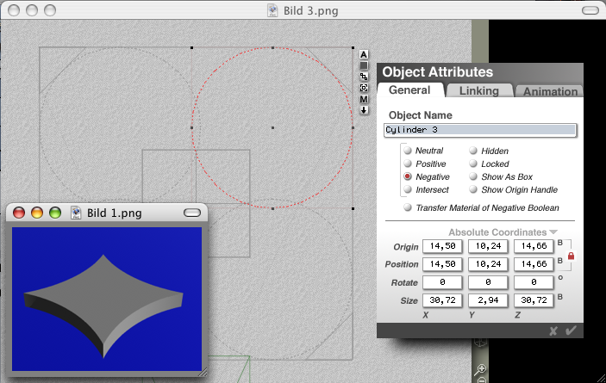Click the down arrow land object icon
This screenshot has height=383, width=606.
(x=364, y=110)
